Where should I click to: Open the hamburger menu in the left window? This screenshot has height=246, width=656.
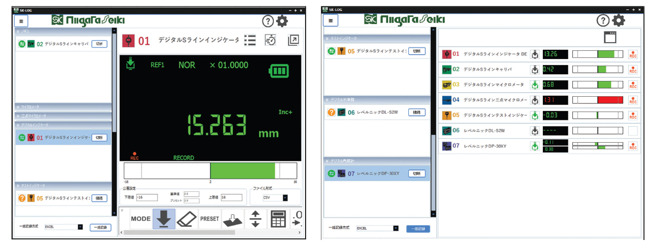[22, 21]
